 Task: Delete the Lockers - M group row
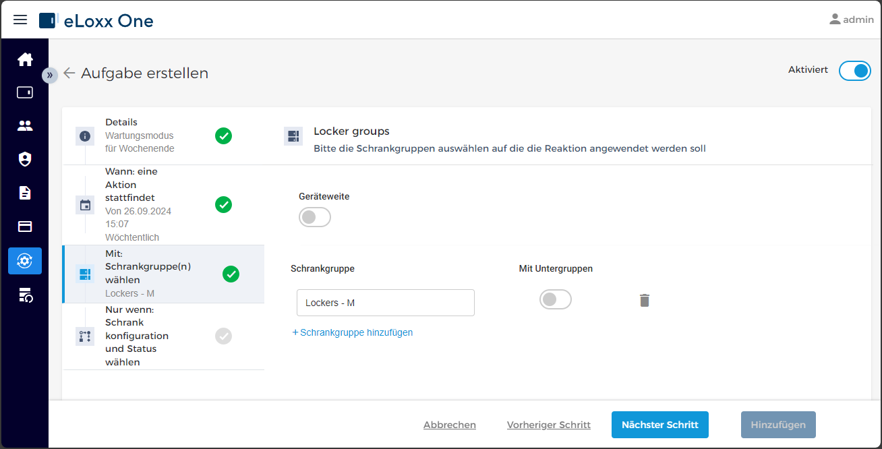pos(645,301)
